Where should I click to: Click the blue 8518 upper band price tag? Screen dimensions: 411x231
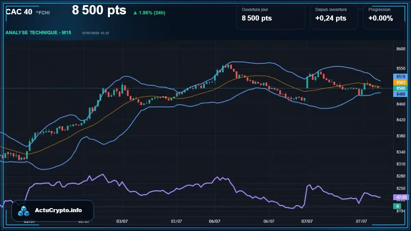[400, 77]
